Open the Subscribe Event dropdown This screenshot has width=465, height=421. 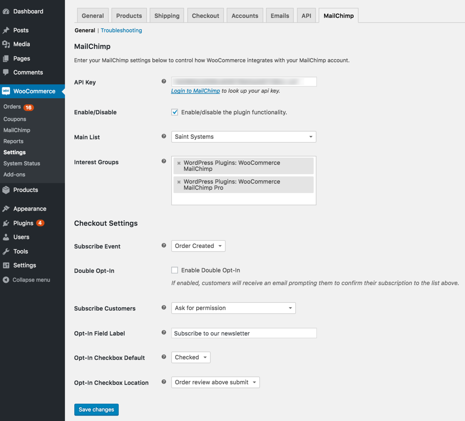pos(198,246)
